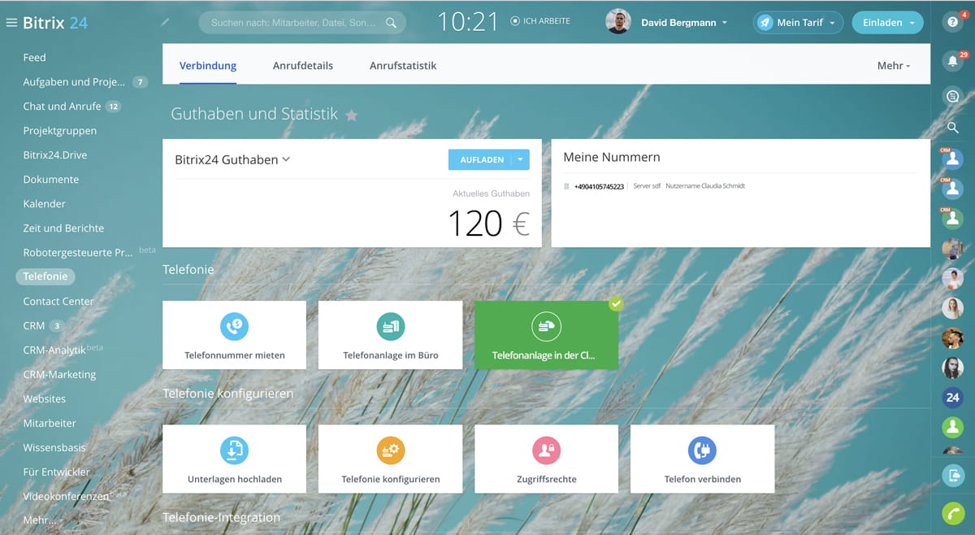
Task: Switch to the Anrufstatistik tab
Action: click(x=403, y=66)
